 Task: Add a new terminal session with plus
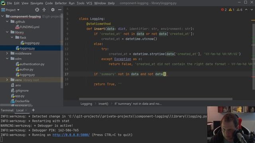tap(33, 110)
